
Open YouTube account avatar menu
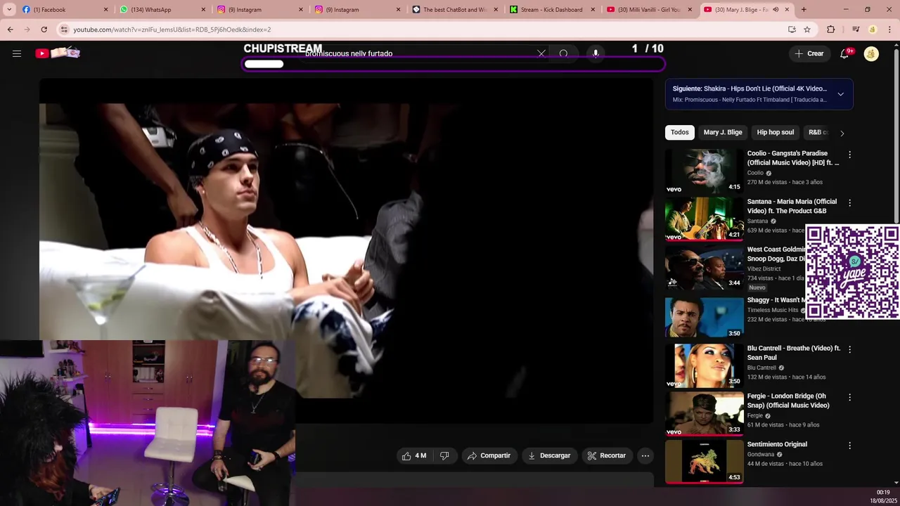coord(871,53)
